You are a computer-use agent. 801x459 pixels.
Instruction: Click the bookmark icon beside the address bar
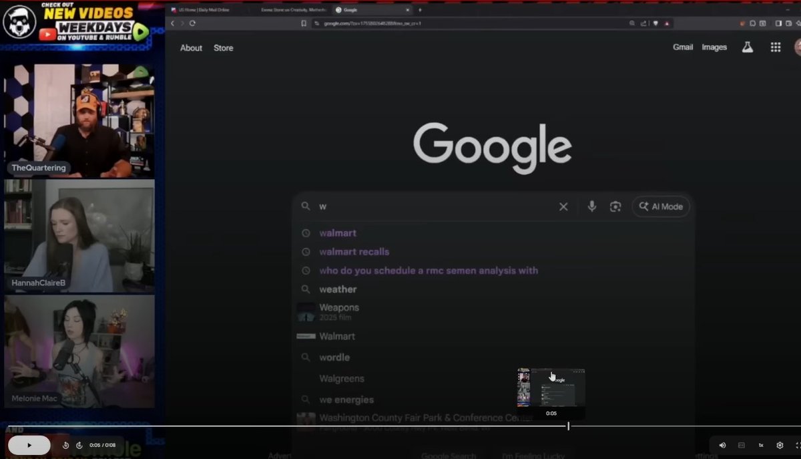pyautogui.click(x=304, y=23)
